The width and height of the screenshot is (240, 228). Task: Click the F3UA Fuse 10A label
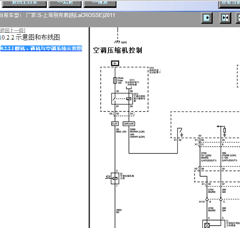tap(120, 81)
